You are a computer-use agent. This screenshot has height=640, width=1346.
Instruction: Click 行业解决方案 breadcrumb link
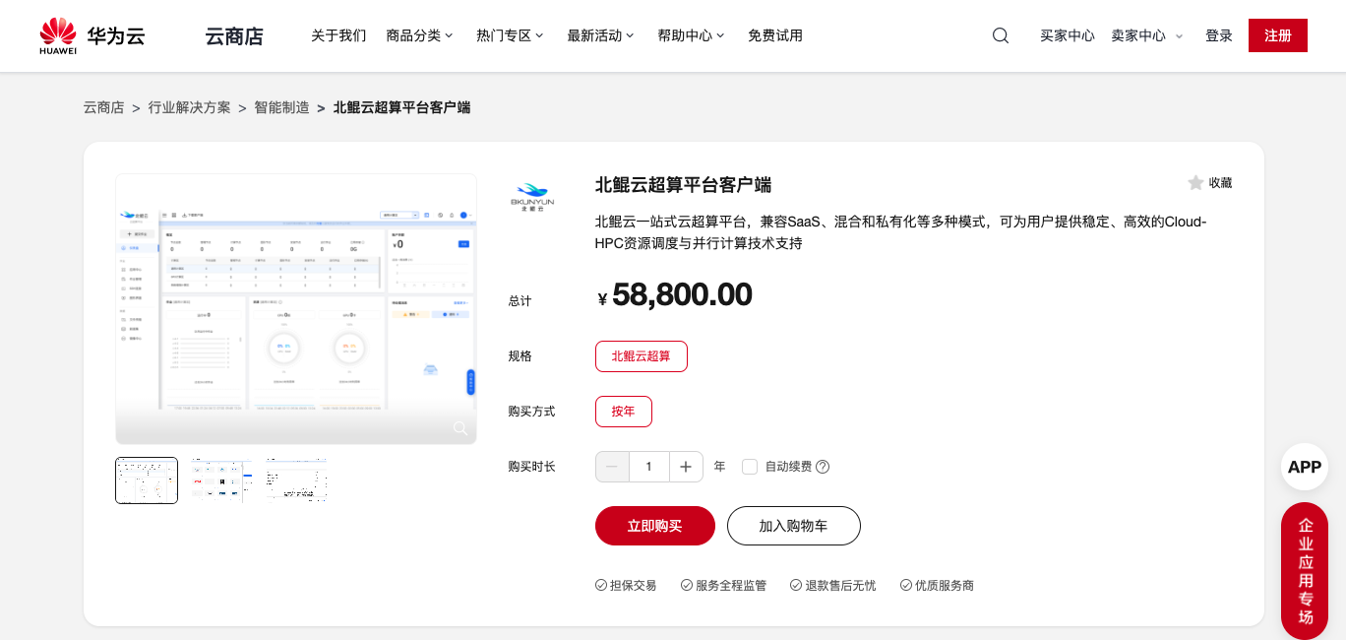tap(190, 107)
